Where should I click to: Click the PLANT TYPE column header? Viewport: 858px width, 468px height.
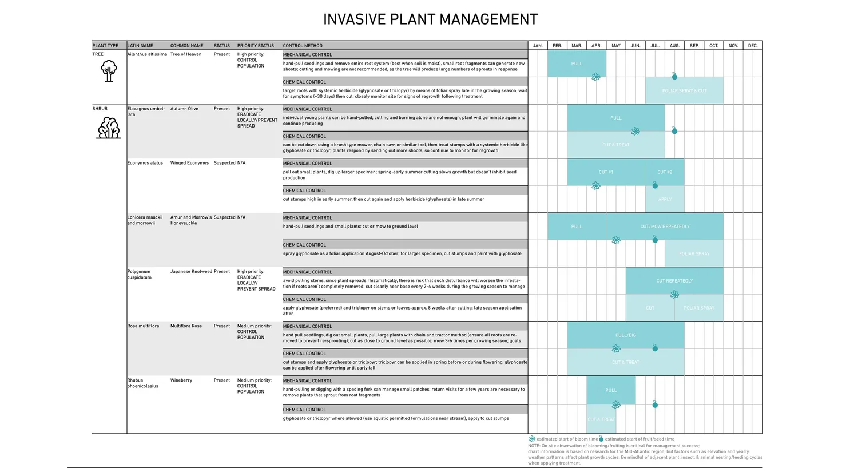point(105,46)
